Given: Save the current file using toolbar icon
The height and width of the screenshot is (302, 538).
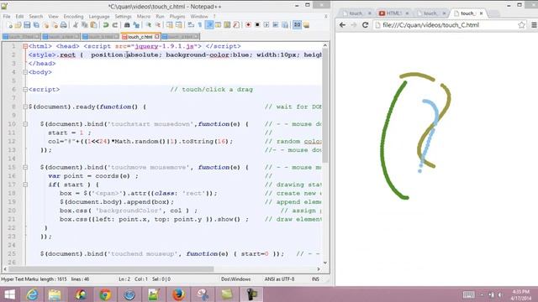Looking at the screenshot, I should click(27, 25).
